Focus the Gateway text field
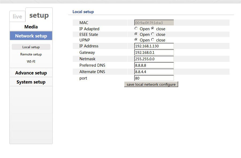Viewport: 241px width, 158px height. 154,52
